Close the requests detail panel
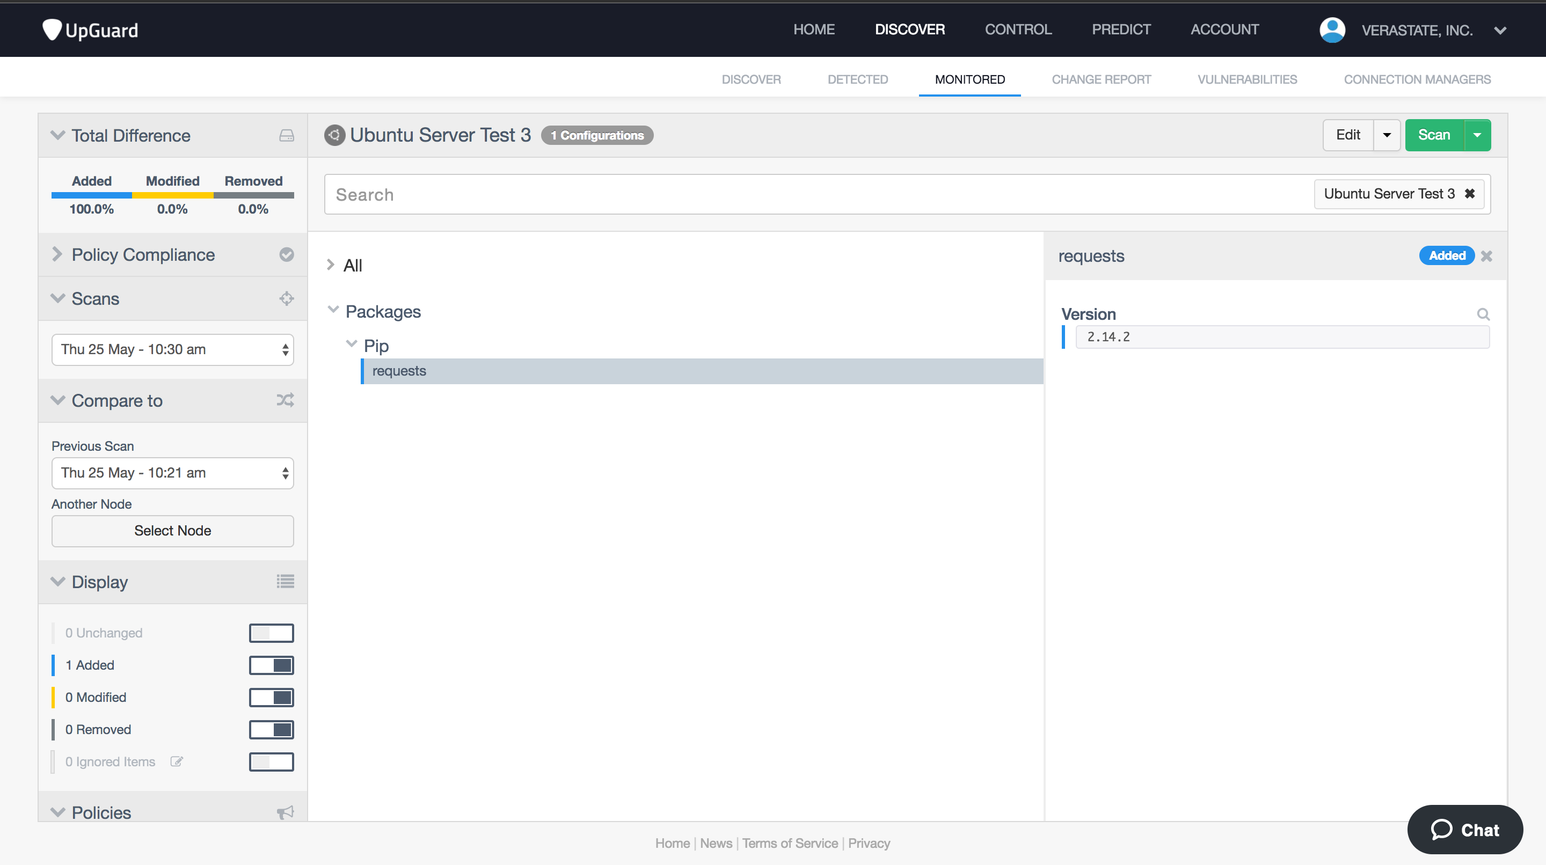This screenshot has width=1546, height=865. 1486,256
